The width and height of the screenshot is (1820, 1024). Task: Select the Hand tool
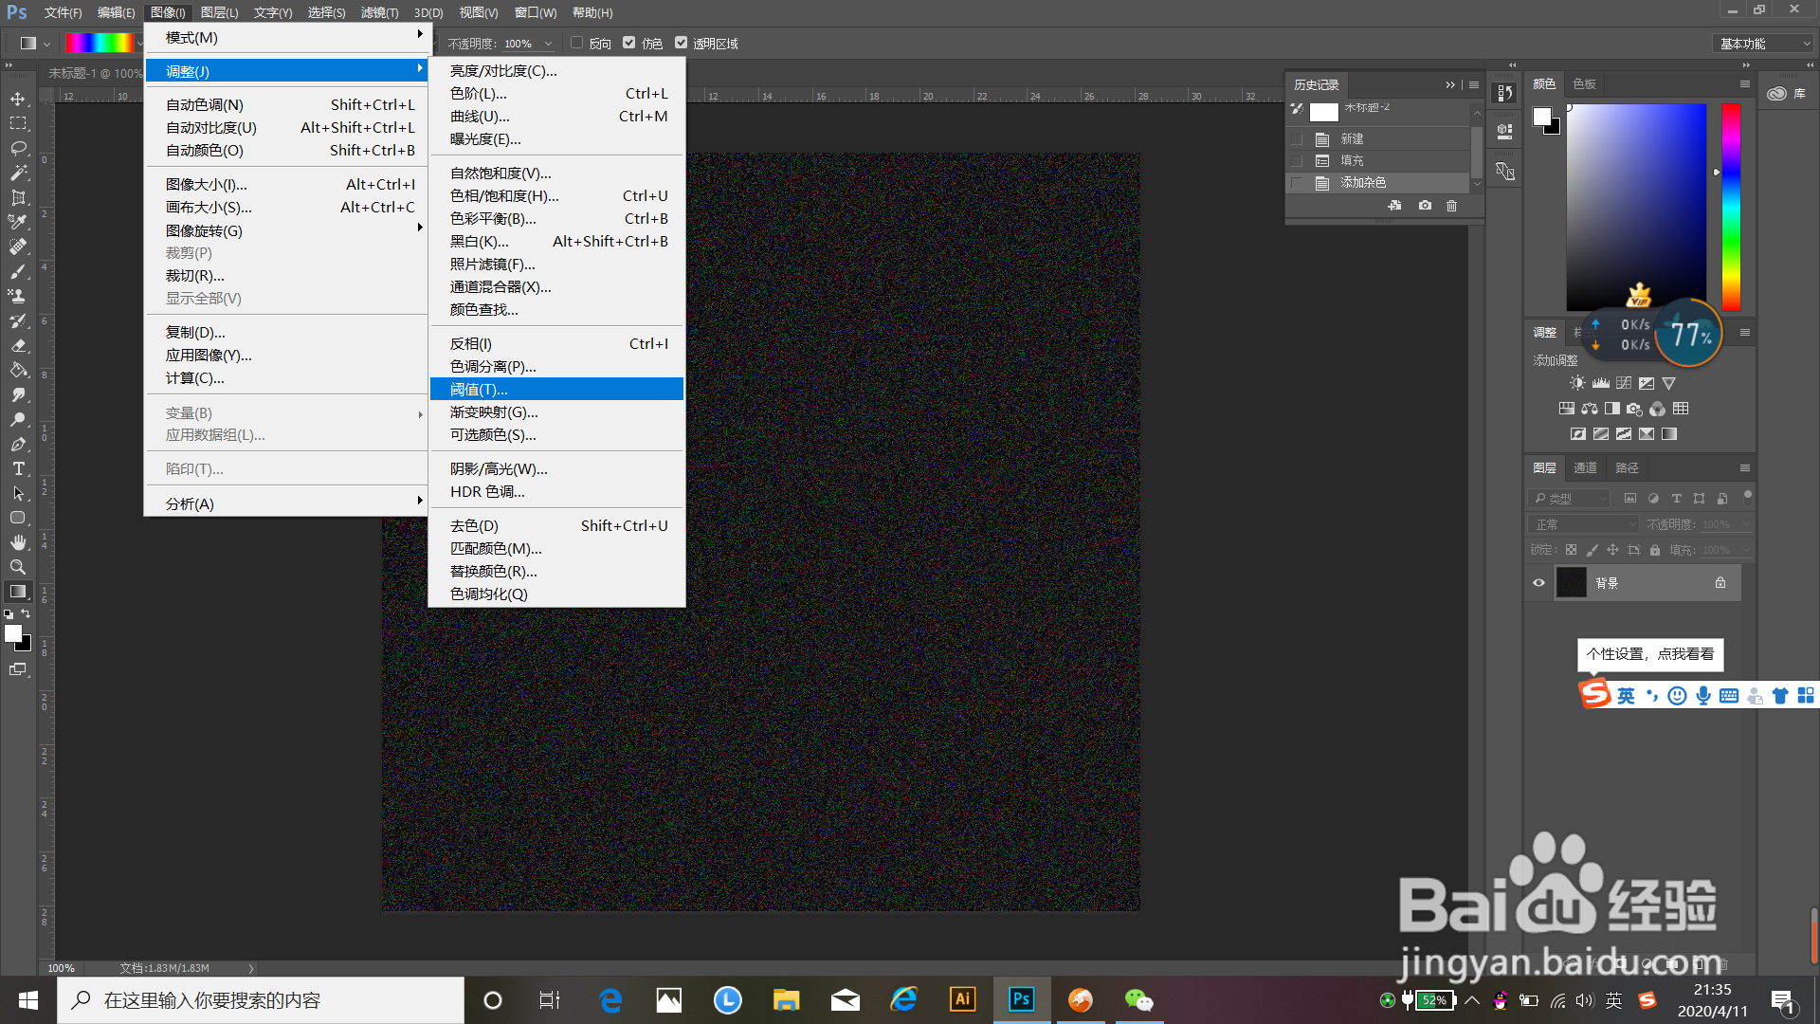click(18, 542)
